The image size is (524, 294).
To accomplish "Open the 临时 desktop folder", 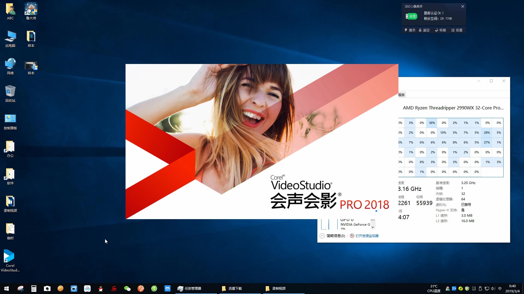I will [10, 231].
